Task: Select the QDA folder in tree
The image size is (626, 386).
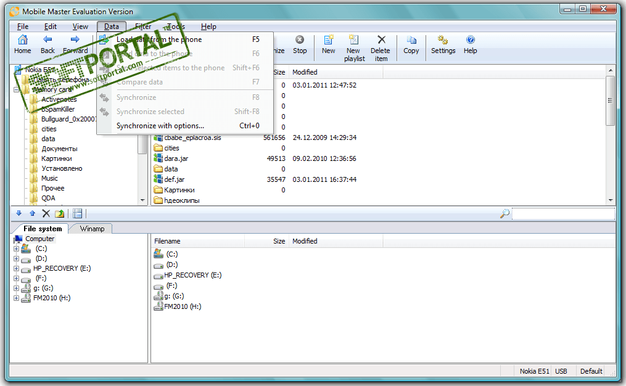Action: point(48,198)
